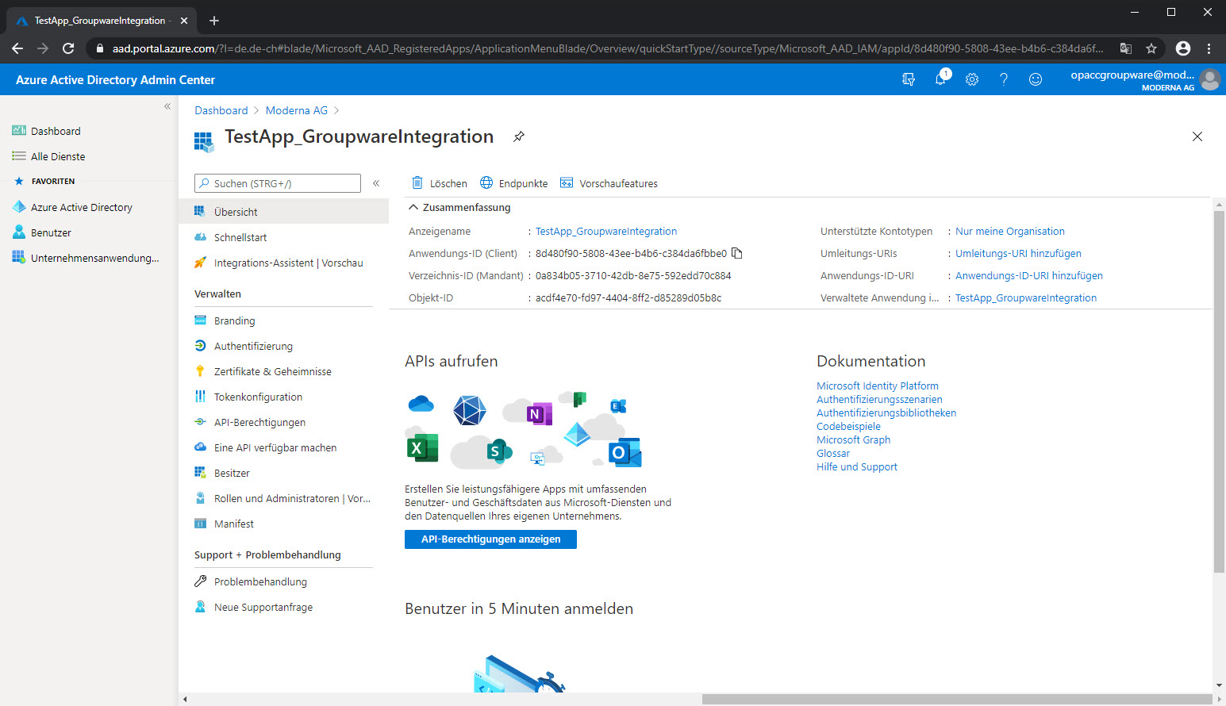Open the Glossar link
Viewport: 1226px width, 706px height.
point(833,453)
